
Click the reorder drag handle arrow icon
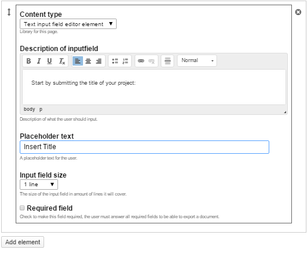click(x=9, y=12)
